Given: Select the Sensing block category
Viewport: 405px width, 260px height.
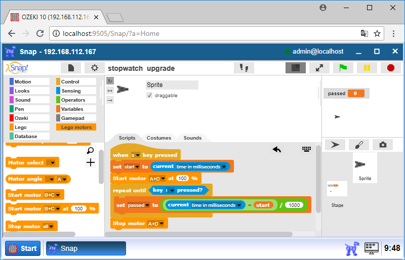Looking at the screenshot, I should tap(76, 91).
